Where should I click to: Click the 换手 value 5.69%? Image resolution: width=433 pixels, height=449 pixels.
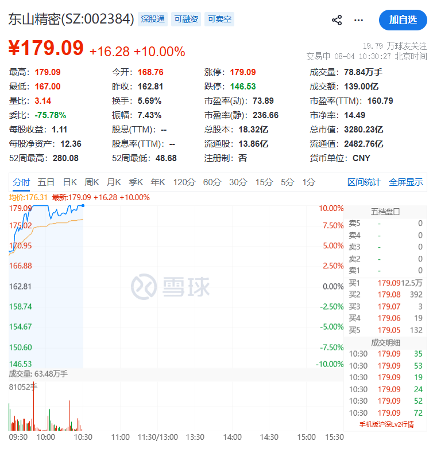coord(149,101)
